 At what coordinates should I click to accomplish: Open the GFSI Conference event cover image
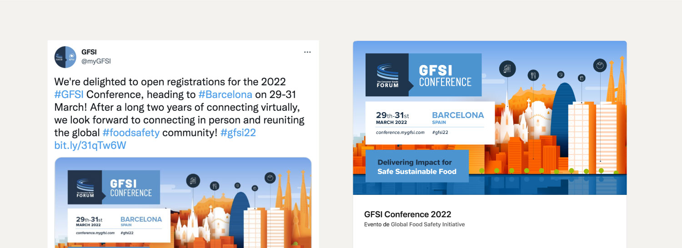[x=490, y=118]
